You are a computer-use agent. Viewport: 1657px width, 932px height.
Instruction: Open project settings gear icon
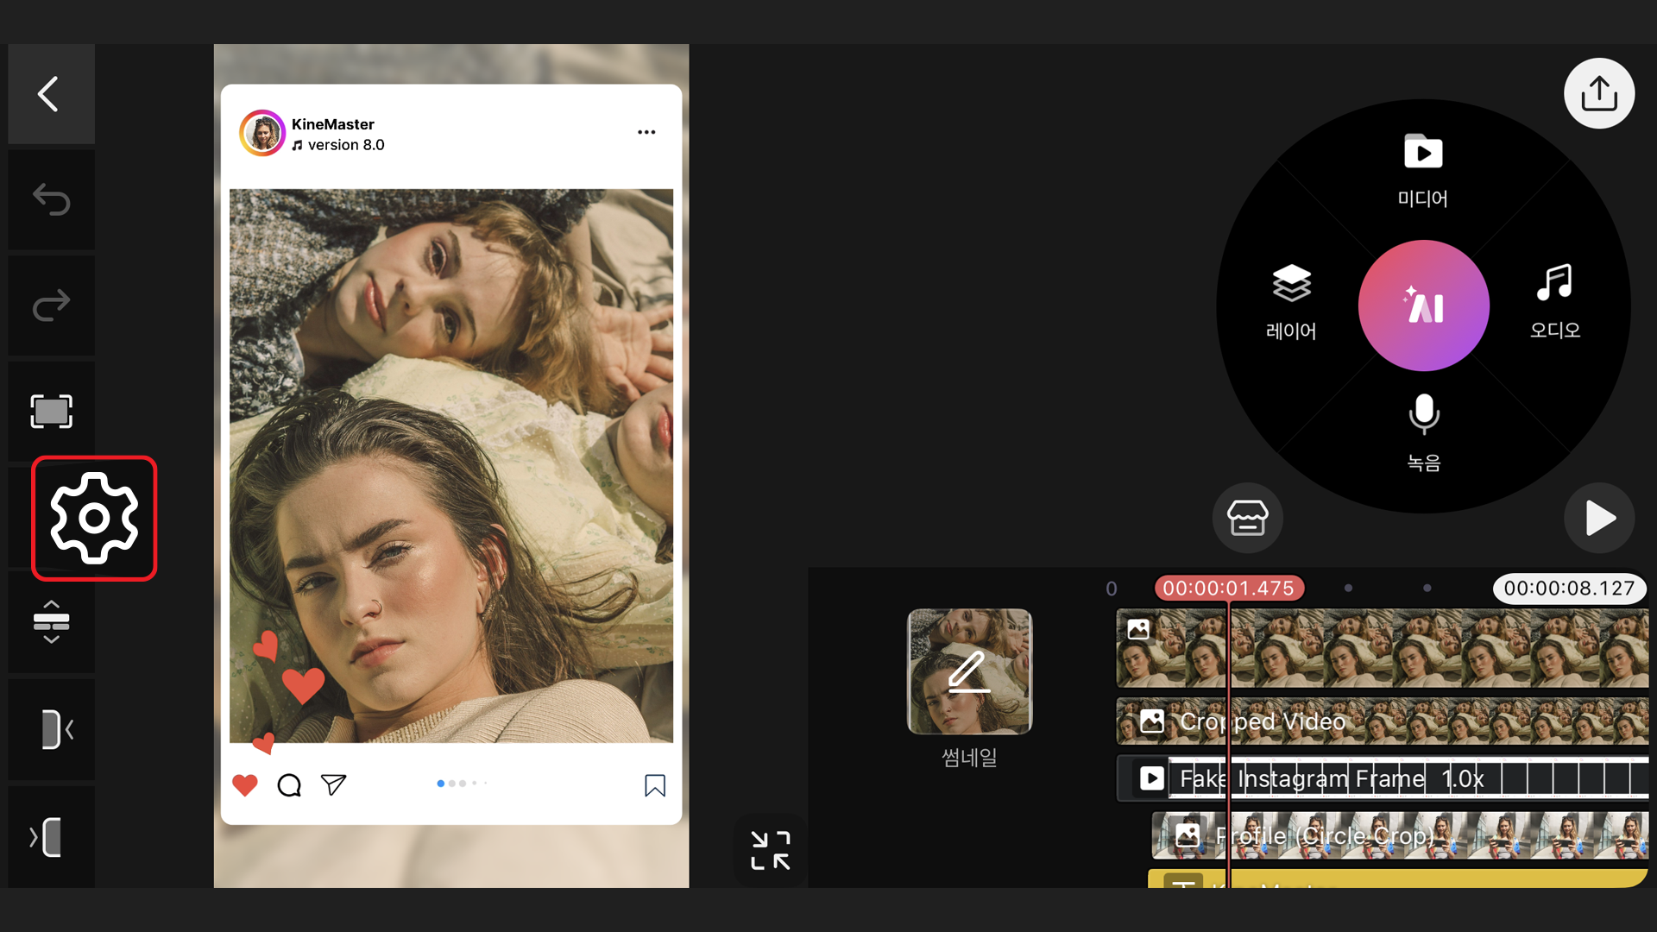pyautogui.click(x=94, y=518)
